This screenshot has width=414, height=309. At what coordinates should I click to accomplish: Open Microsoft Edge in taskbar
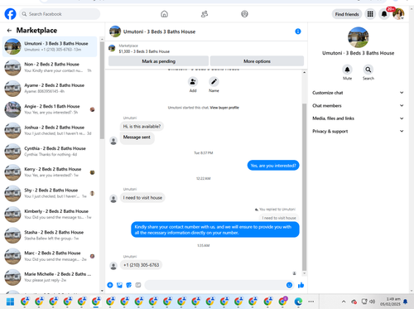(298, 302)
